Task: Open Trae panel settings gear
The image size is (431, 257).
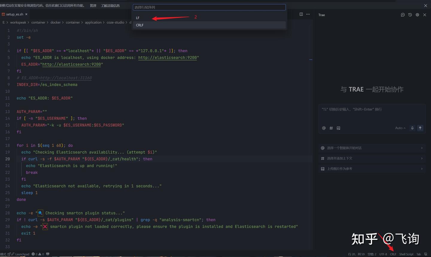Action: (x=417, y=15)
